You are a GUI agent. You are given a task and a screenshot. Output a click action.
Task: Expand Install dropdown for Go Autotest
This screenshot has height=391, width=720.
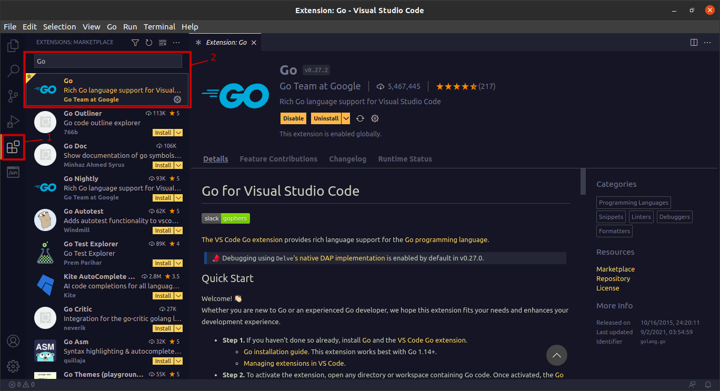point(178,230)
